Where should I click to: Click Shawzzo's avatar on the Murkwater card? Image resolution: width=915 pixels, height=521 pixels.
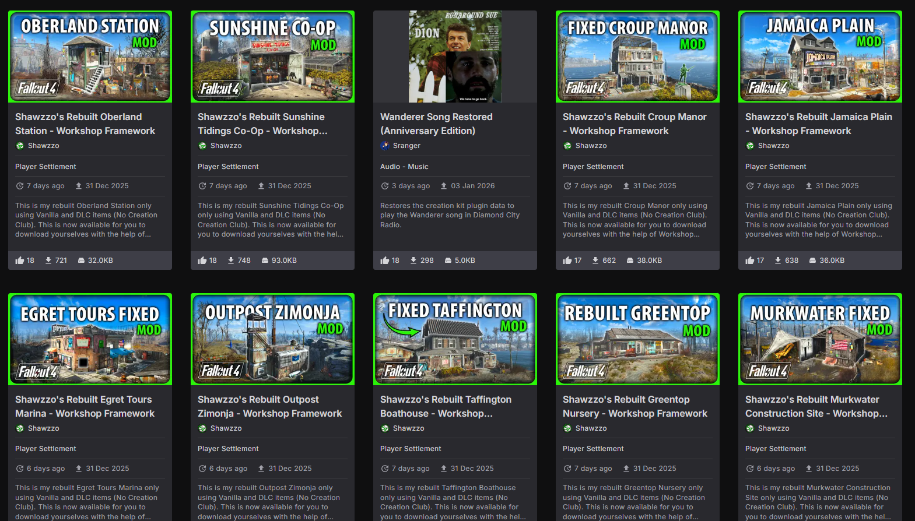coord(750,428)
